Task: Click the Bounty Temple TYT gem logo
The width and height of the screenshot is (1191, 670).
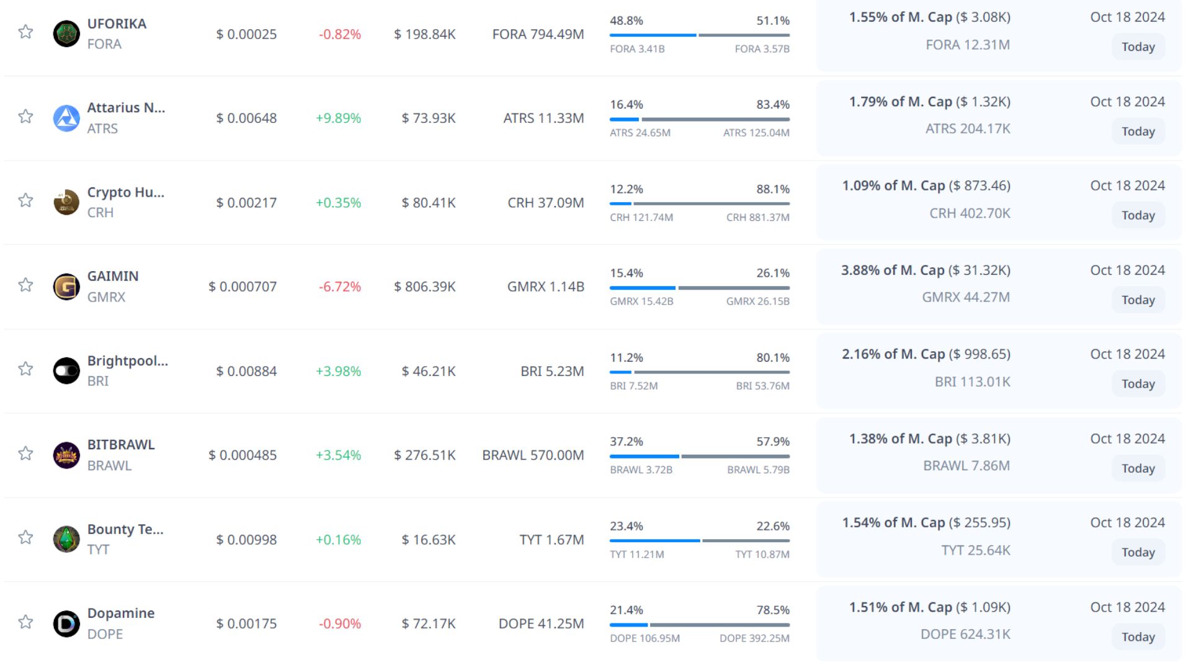Action: click(66, 539)
